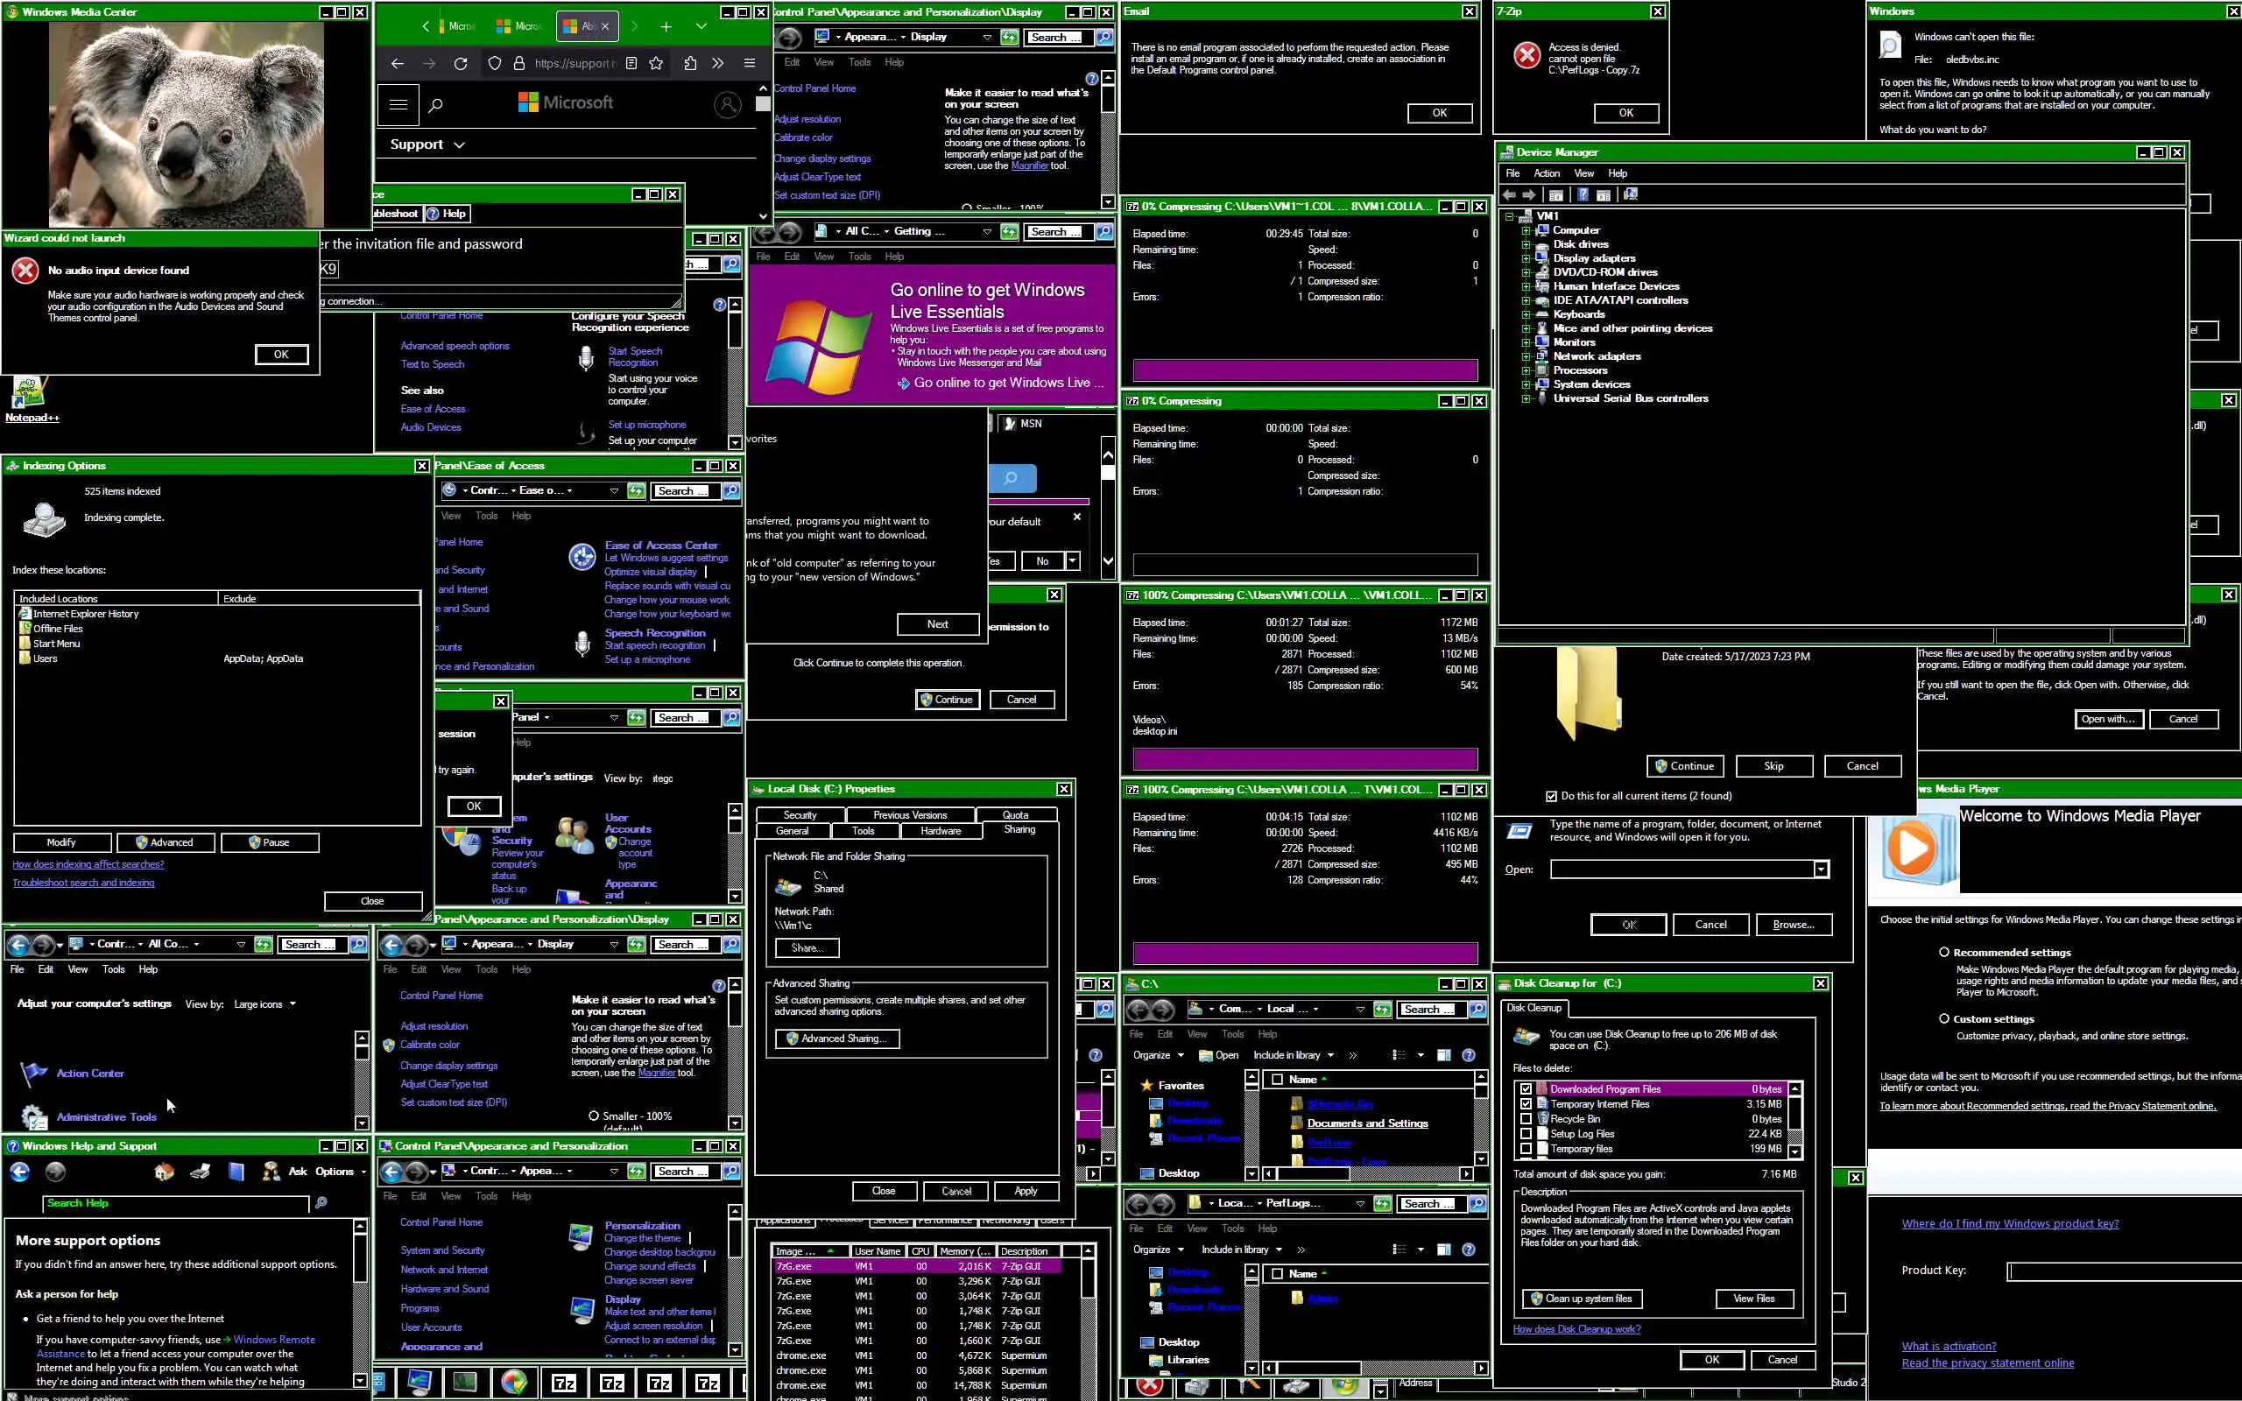Screen dimensions: 2242x1401
Task: Uncheck Downloaded Program Files in Disk Cleanup
Action: [1526, 1088]
